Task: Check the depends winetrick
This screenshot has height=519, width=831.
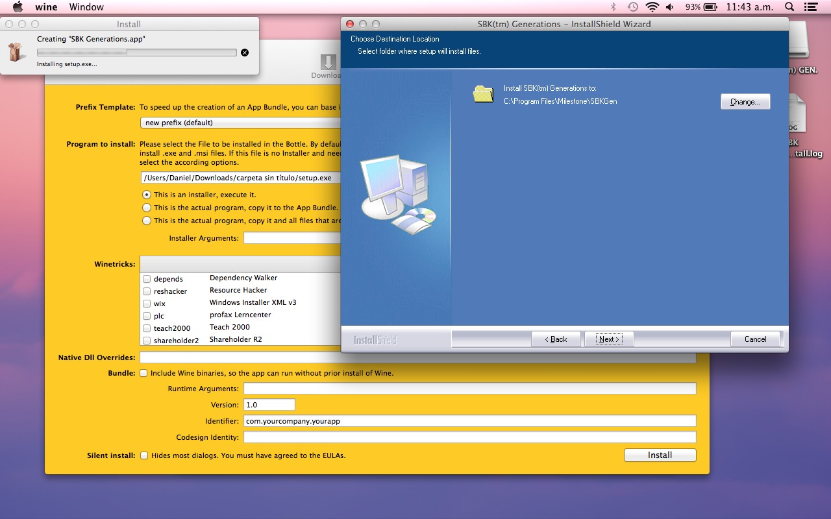Action: coord(147,279)
